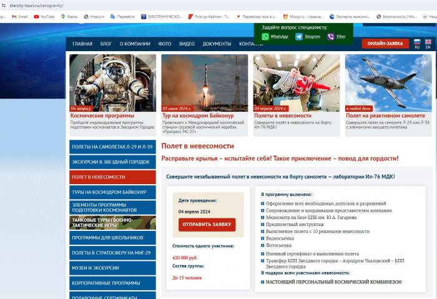Viewport: 437px width, 299px height.
Task: Open ВИДЕО menu item
Action: tap(187, 44)
